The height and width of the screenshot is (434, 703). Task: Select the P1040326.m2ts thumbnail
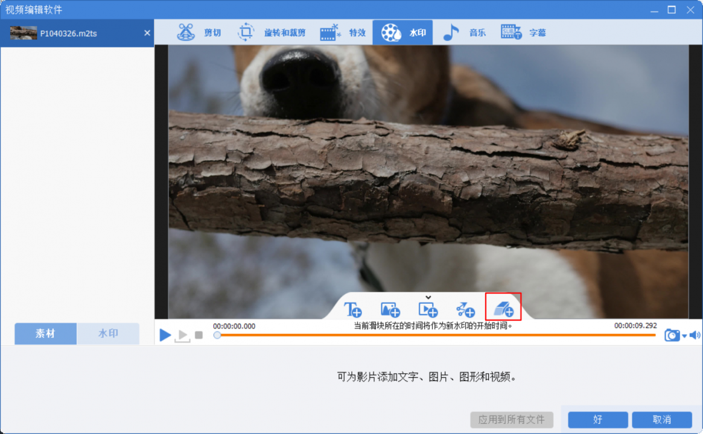point(24,33)
